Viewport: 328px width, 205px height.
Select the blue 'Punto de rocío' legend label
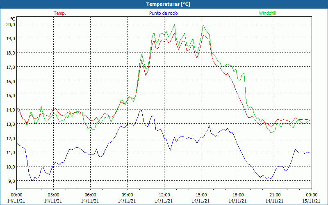pos(163,13)
